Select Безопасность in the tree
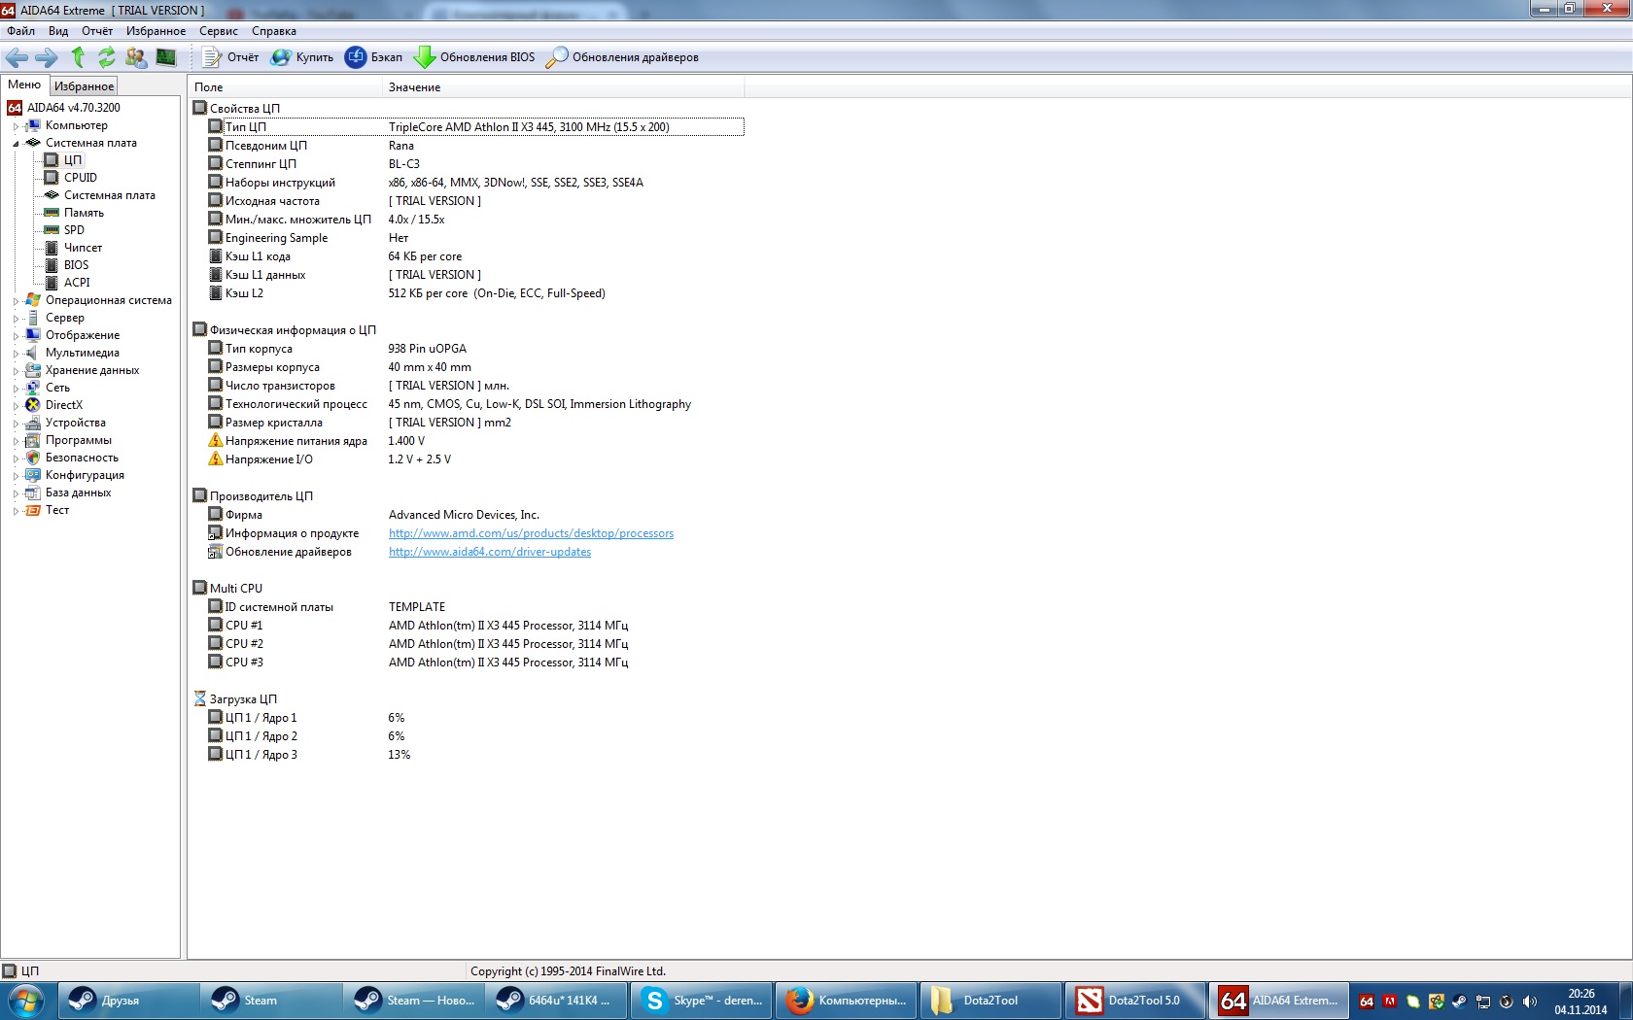This screenshot has width=1633, height=1020. pyautogui.click(x=82, y=458)
